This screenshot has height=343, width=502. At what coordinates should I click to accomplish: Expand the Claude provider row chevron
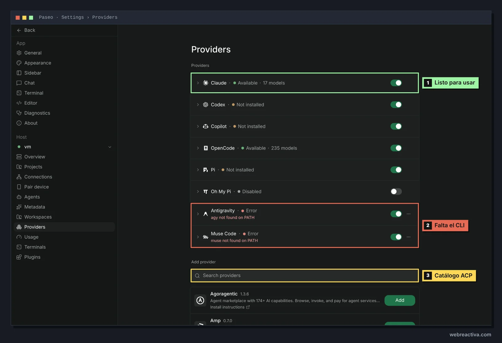pyautogui.click(x=198, y=83)
